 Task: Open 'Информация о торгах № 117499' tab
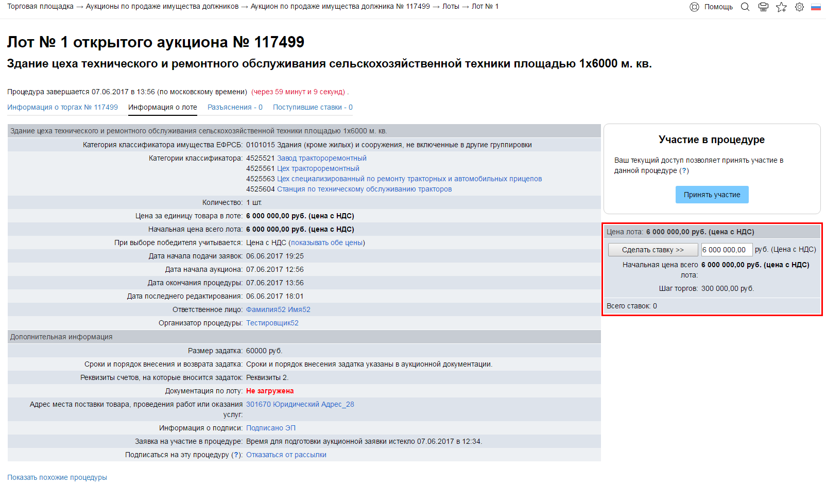point(62,107)
